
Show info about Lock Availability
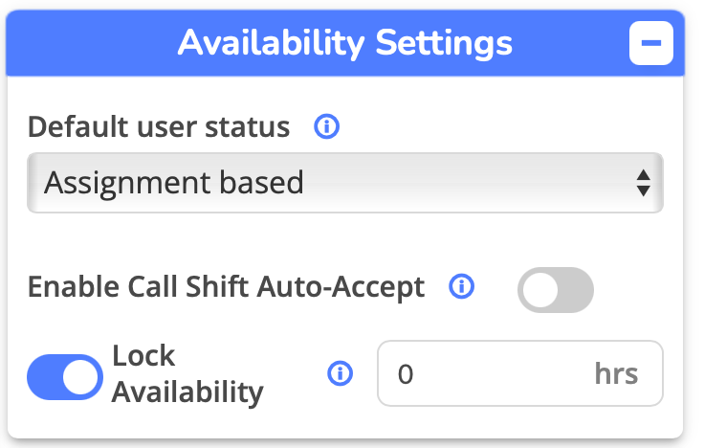[340, 373]
